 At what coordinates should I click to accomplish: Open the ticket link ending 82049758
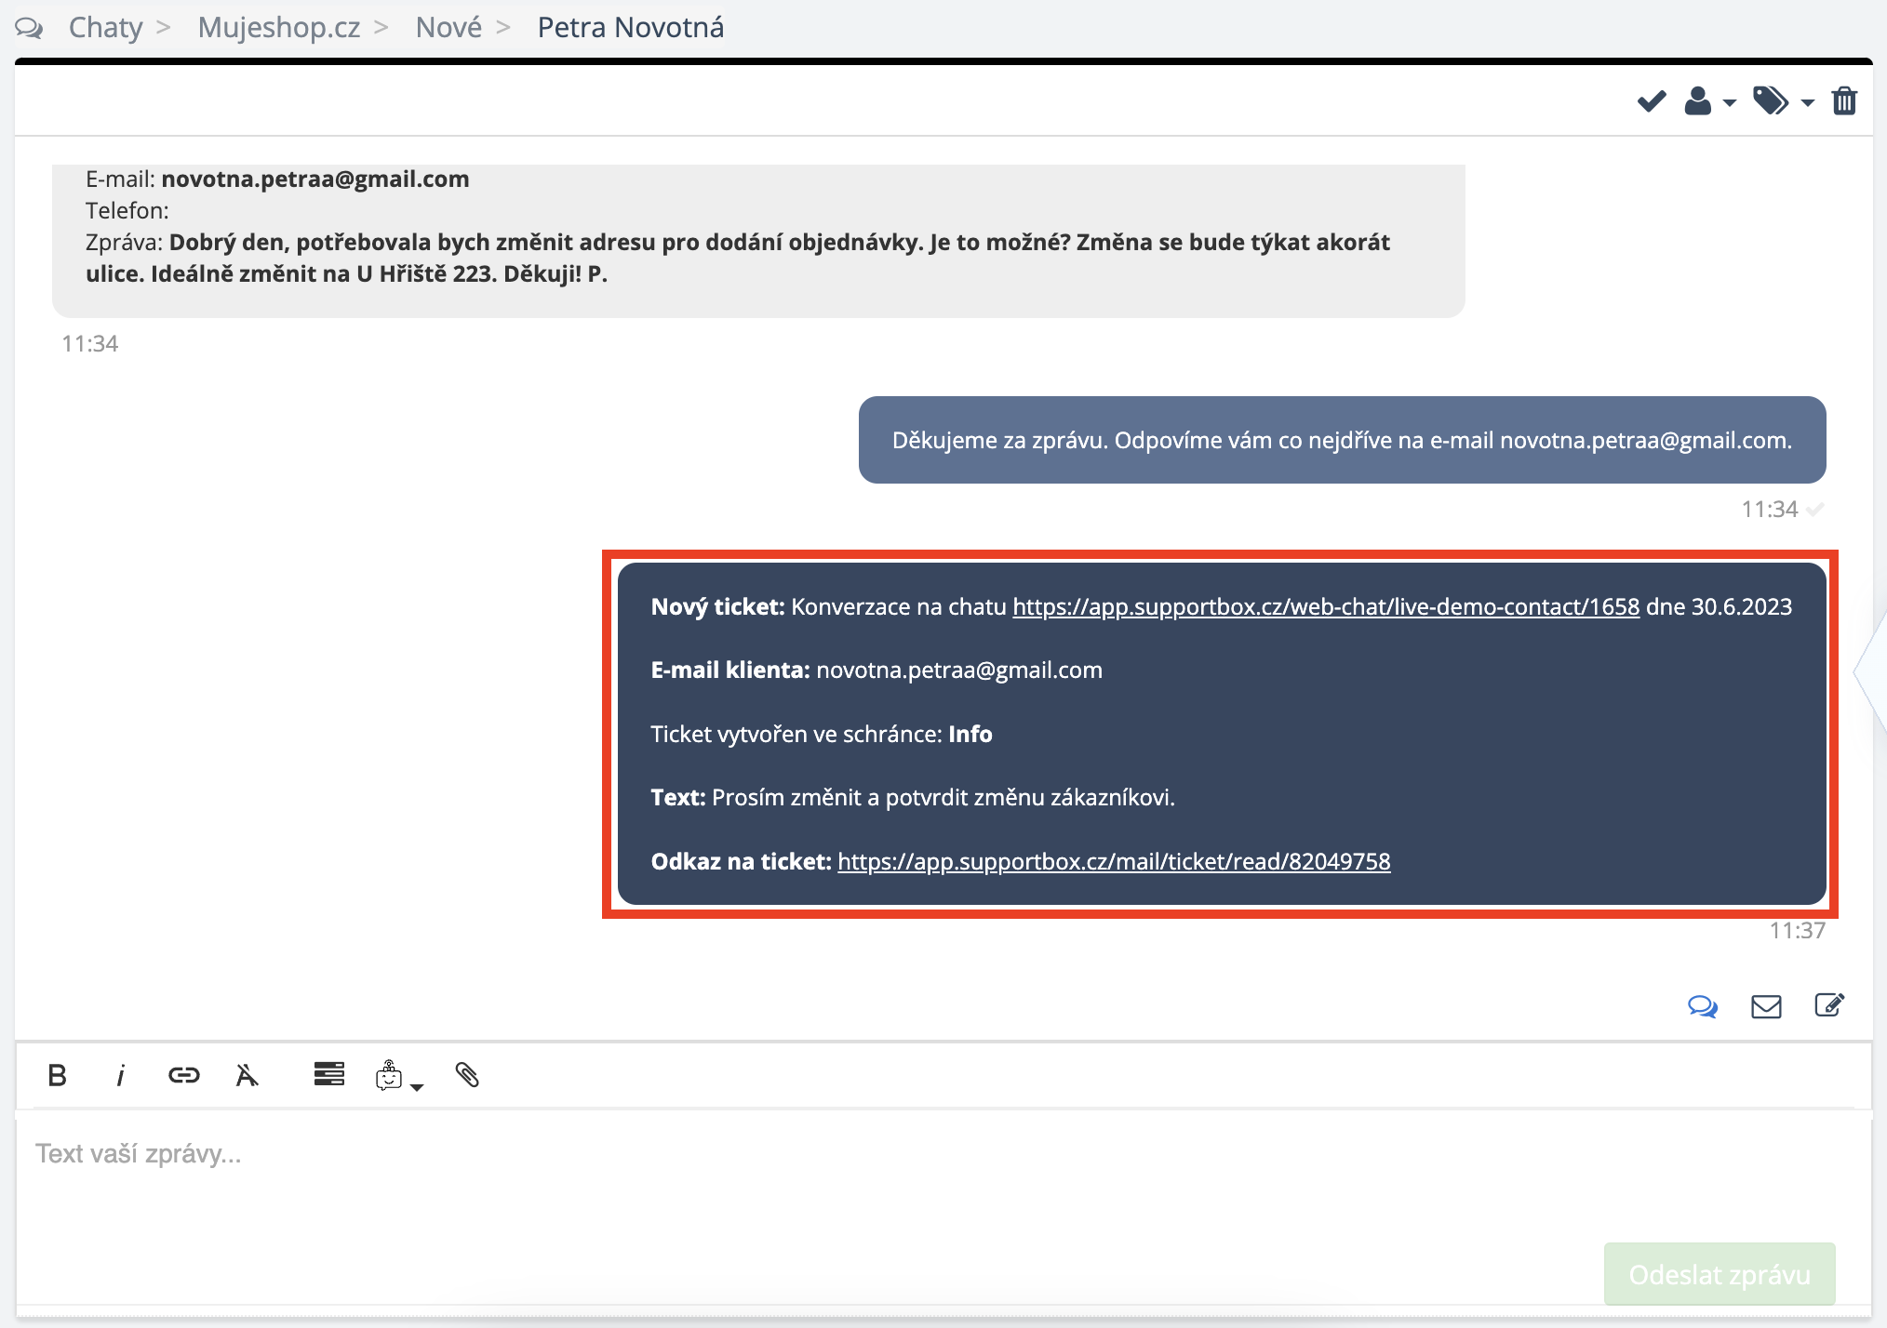1113,862
